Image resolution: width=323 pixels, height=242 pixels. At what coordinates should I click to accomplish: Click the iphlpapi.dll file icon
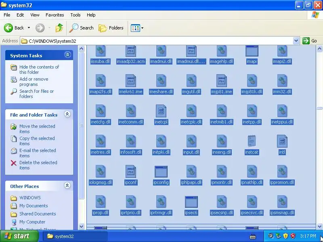coord(191,171)
